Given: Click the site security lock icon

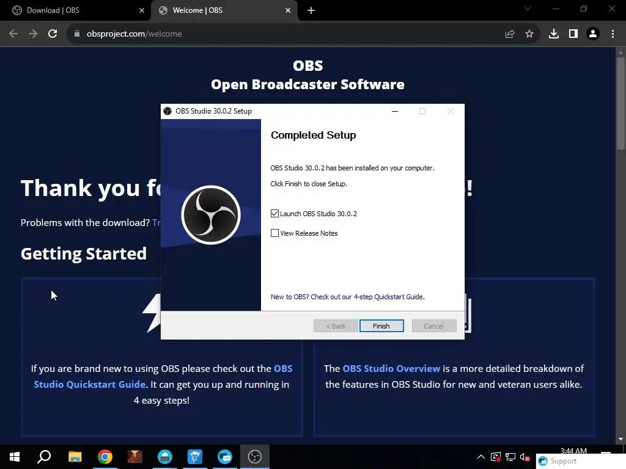Looking at the screenshot, I should coord(77,34).
